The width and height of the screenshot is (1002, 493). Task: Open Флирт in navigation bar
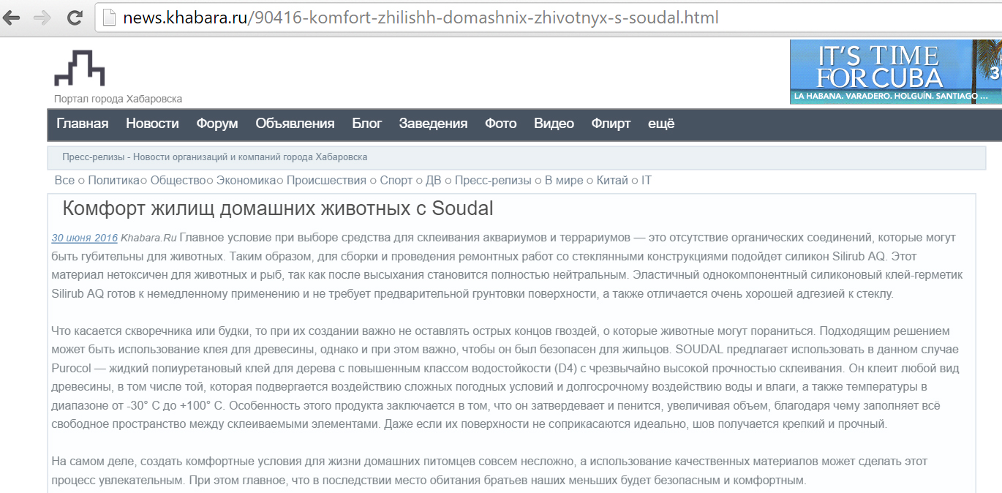point(611,124)
